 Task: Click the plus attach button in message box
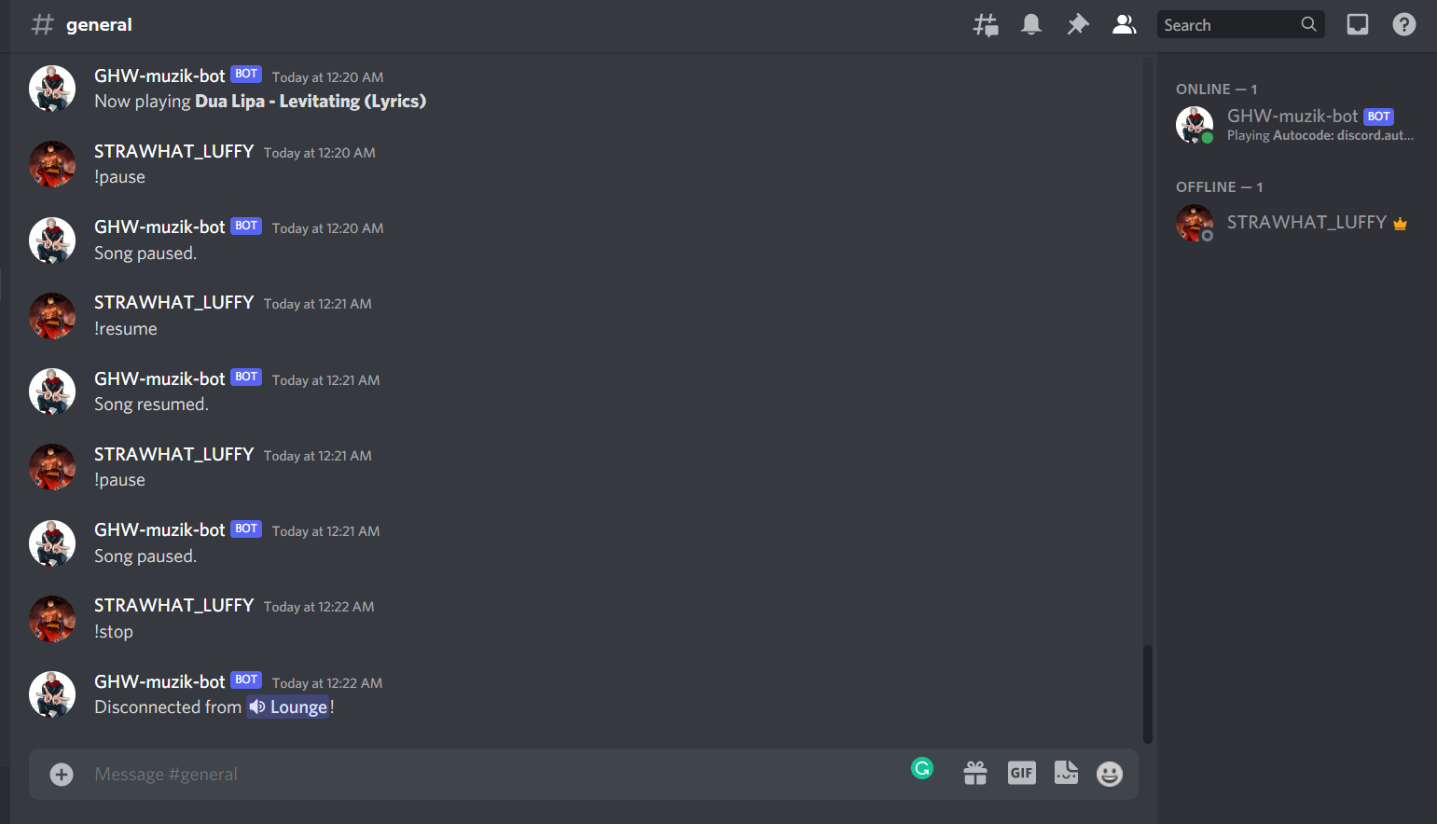[x=62, y=775]
